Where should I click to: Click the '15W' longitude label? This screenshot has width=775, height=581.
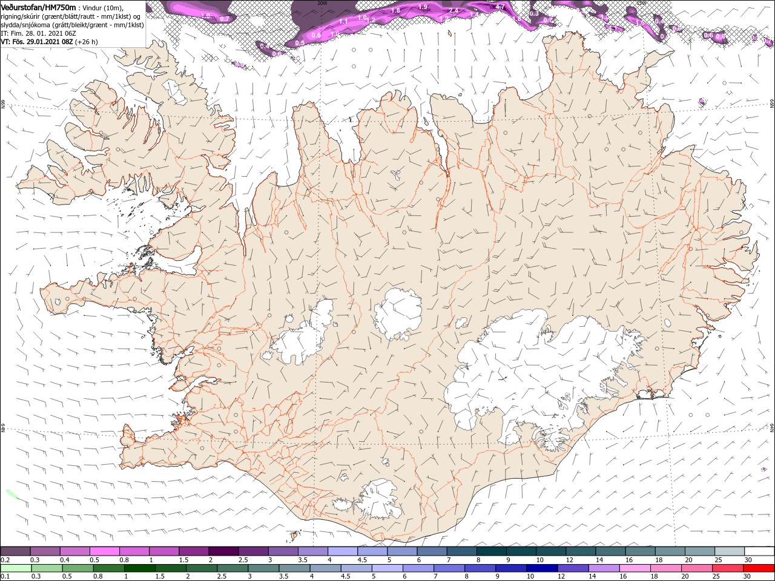point(641,3)
